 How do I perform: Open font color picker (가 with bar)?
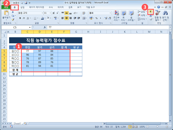pos(48,18)
